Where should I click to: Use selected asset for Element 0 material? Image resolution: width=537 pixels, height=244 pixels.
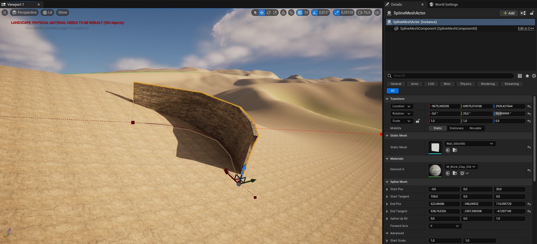click(448, 173)
